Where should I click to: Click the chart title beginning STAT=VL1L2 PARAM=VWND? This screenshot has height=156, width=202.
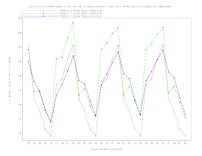pyautogui.click(x=100, y=7)
